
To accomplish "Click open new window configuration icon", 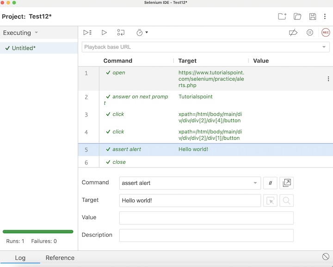I will tap(287, 183).
